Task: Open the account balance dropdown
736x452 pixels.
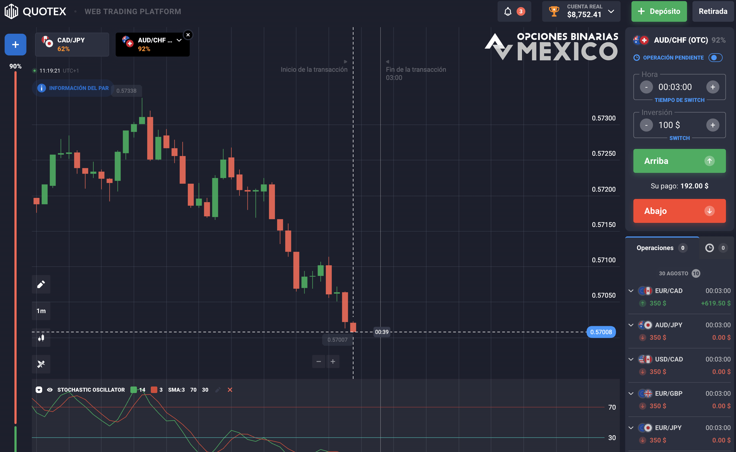Action: [x=611, y=11]
